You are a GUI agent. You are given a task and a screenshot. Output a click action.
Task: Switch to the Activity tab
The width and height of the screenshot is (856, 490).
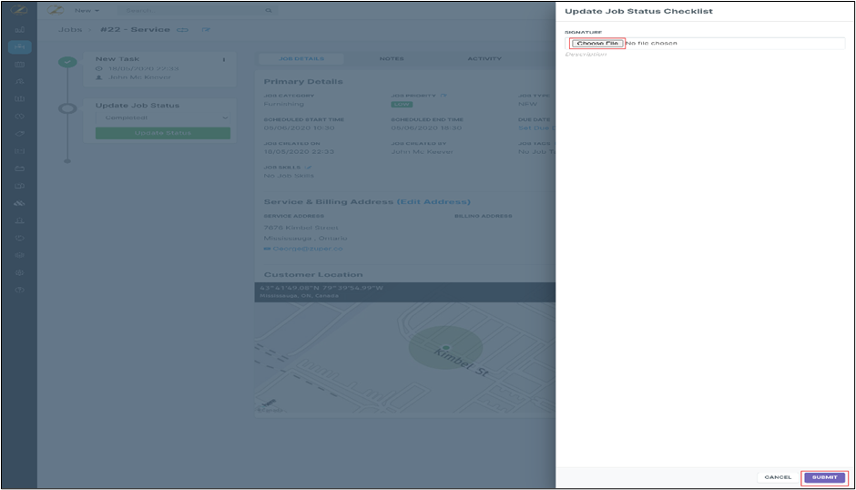coord(484,59)
